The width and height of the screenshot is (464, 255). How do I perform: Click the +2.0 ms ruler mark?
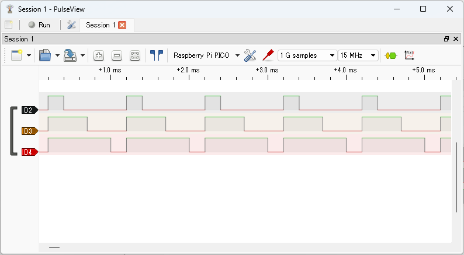click(x=188, y=70)
